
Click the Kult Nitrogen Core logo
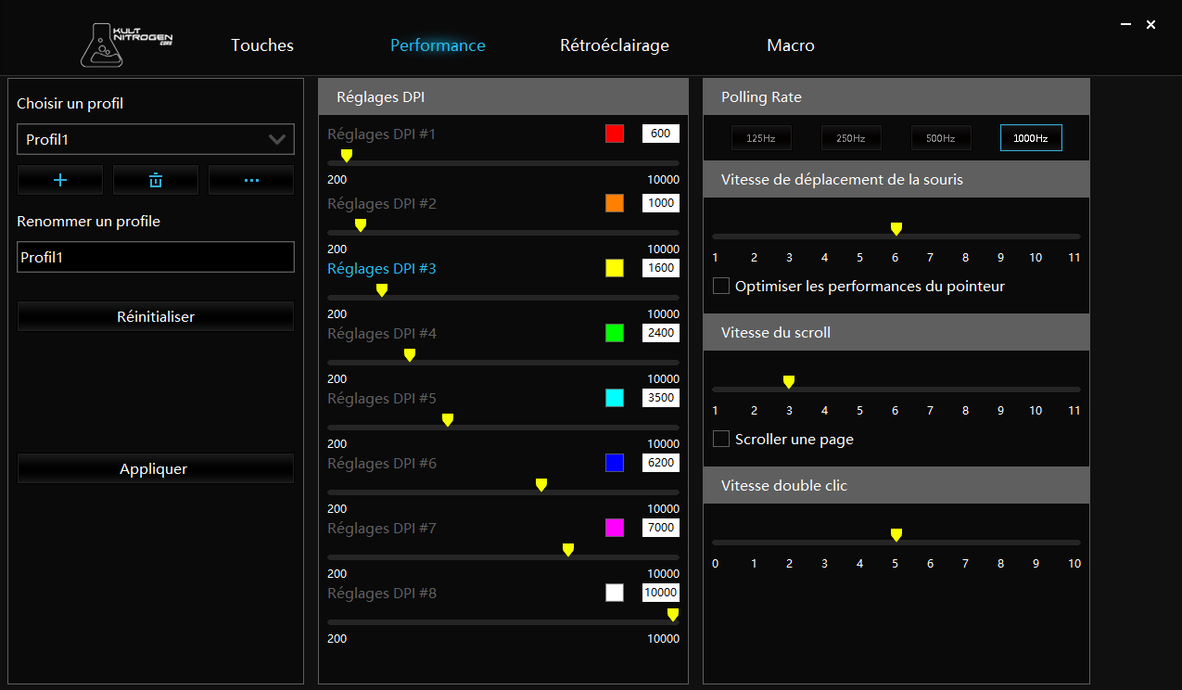pyautogui.click(x=127, y=45)
